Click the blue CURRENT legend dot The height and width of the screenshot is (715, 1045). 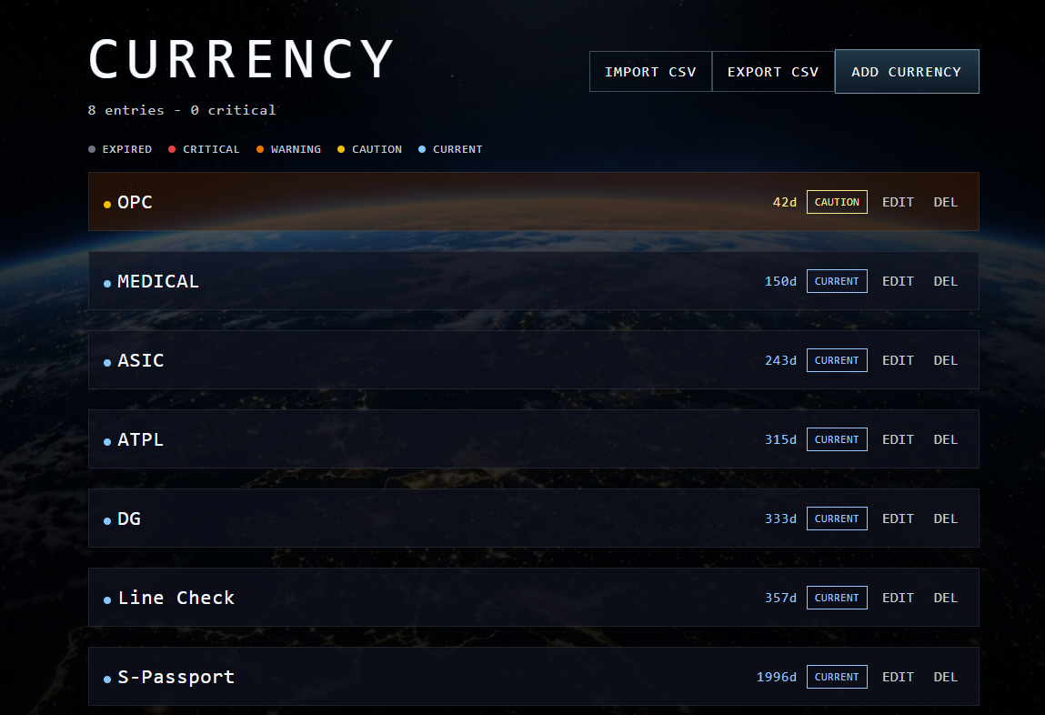(422, 149)
